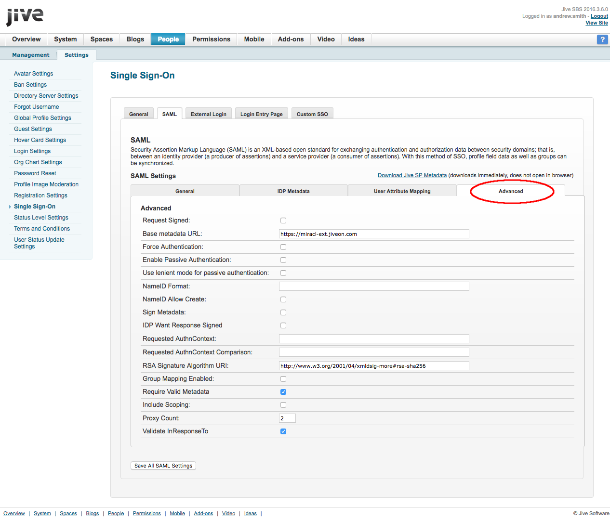Click the Logout link
The height and width of the screenshot is (520, 610).
(x=599, y=16)
